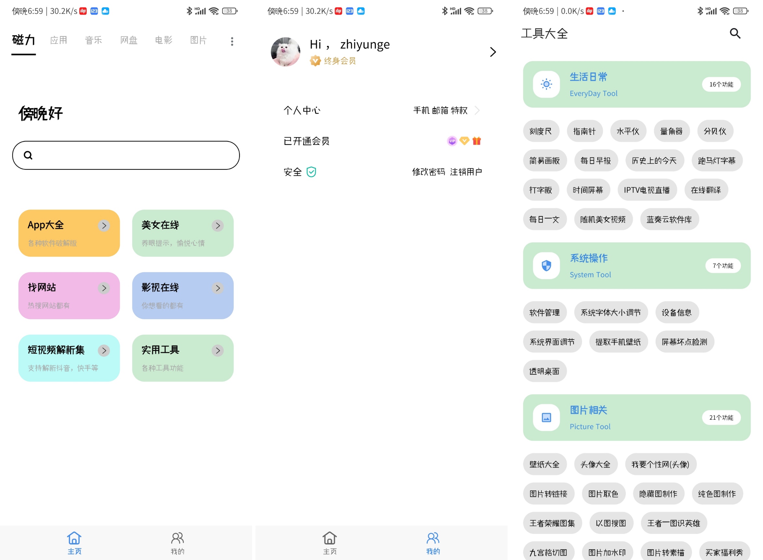Viewport: 763px width, 560px height.
Task: Expand the profile arrow beside zhiyunge
Action: coord(493,52)
